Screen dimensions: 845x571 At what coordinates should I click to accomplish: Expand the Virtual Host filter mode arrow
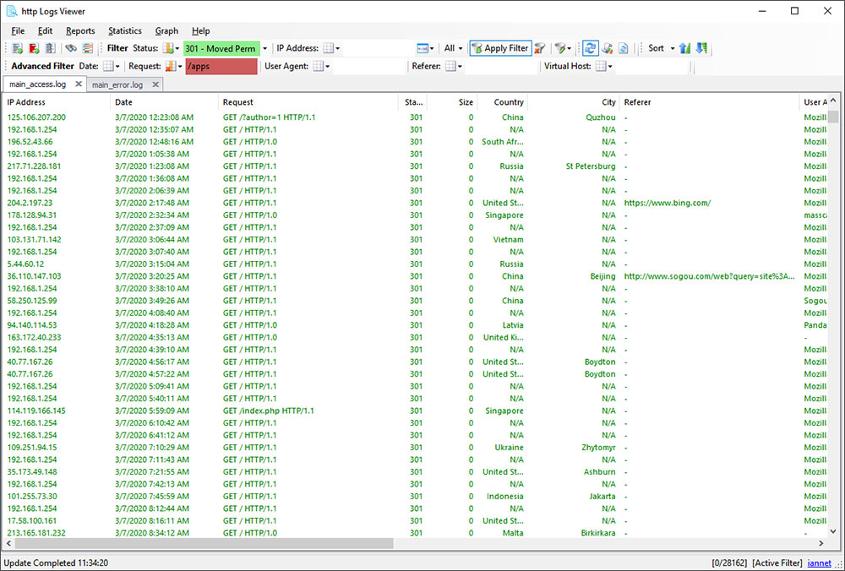tap(610, 66)
